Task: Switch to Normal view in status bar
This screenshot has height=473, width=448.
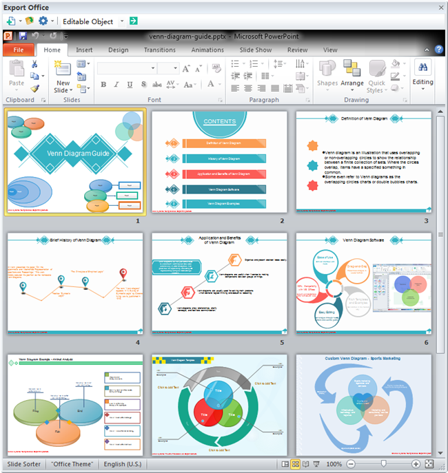Action: tap(285, 464)
